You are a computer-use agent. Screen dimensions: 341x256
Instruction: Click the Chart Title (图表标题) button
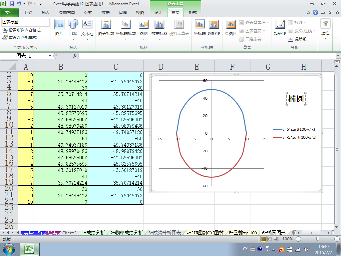tap(106, 27)
